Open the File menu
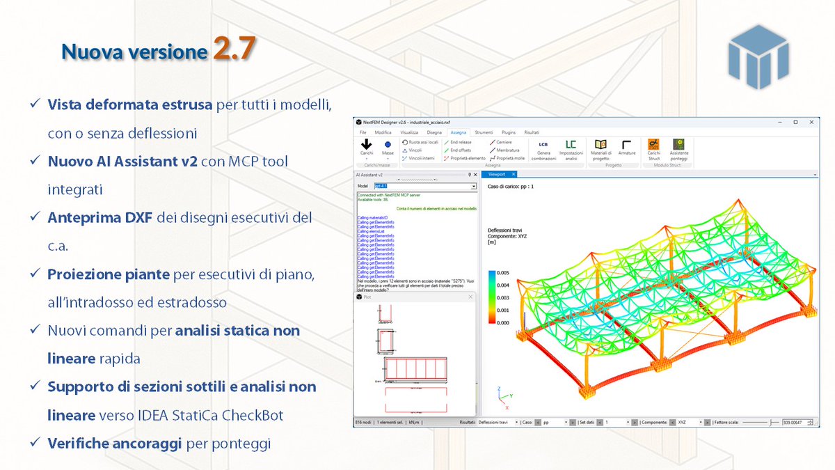 point(363,132)
